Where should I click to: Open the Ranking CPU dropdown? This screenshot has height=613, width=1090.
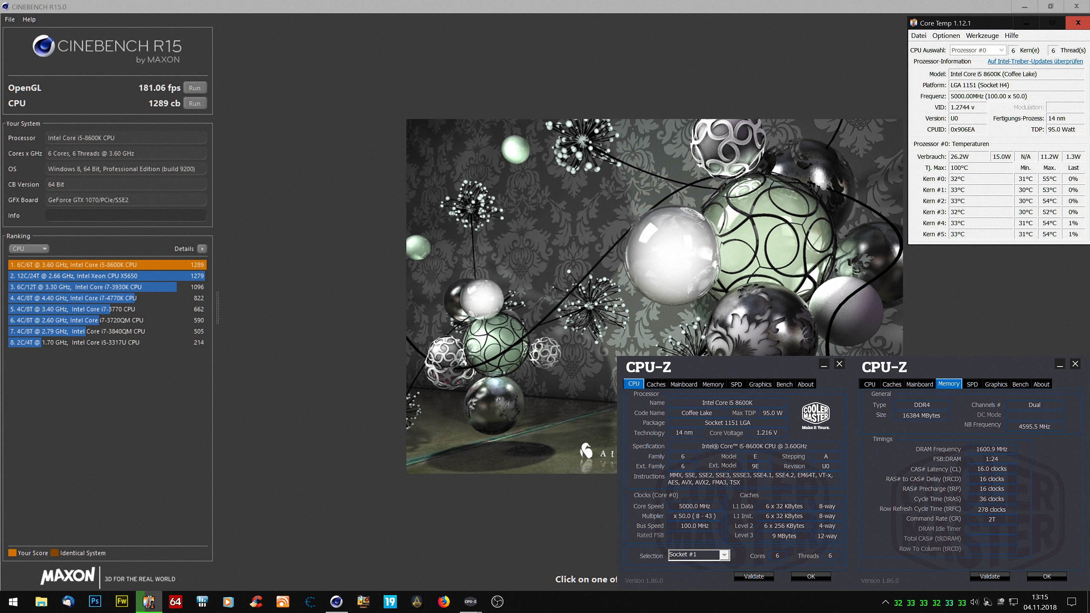click(x=29, y=249)
